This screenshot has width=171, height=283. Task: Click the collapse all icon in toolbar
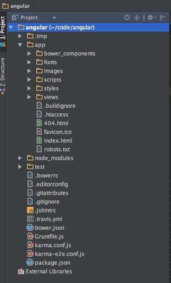pos(137,17)
